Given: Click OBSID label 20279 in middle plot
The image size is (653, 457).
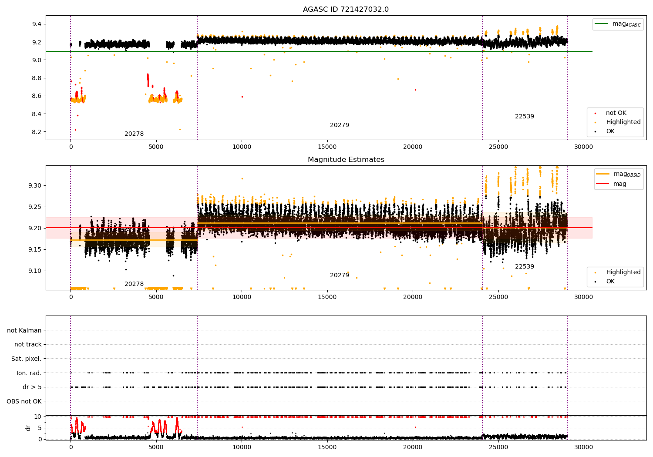Looking at the screenshot, I should [x=339, y=276].
